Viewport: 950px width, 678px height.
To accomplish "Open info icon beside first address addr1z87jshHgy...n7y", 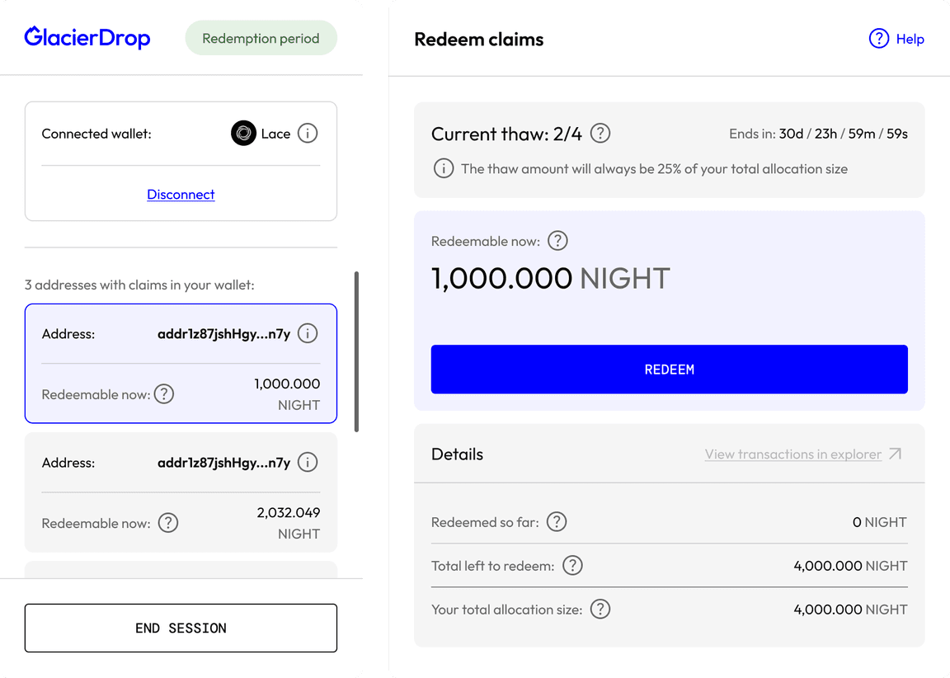I will (x=307, y=333).
